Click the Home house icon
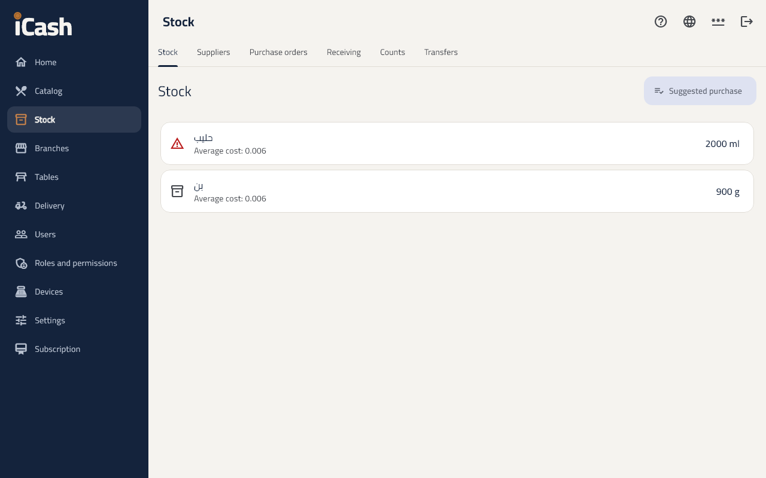The height and width of the screenshot is (478, 766). tap(21, 62)
